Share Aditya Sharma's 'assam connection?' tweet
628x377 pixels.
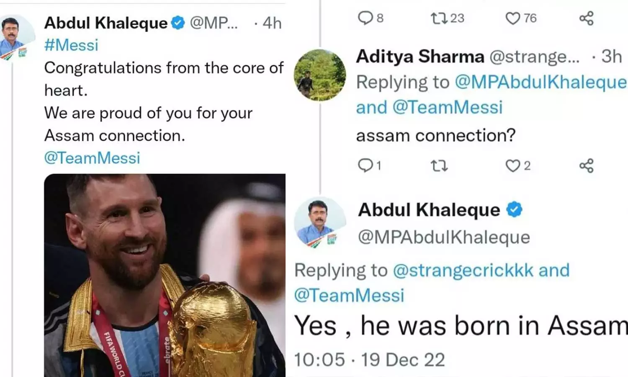pos(586,166)
